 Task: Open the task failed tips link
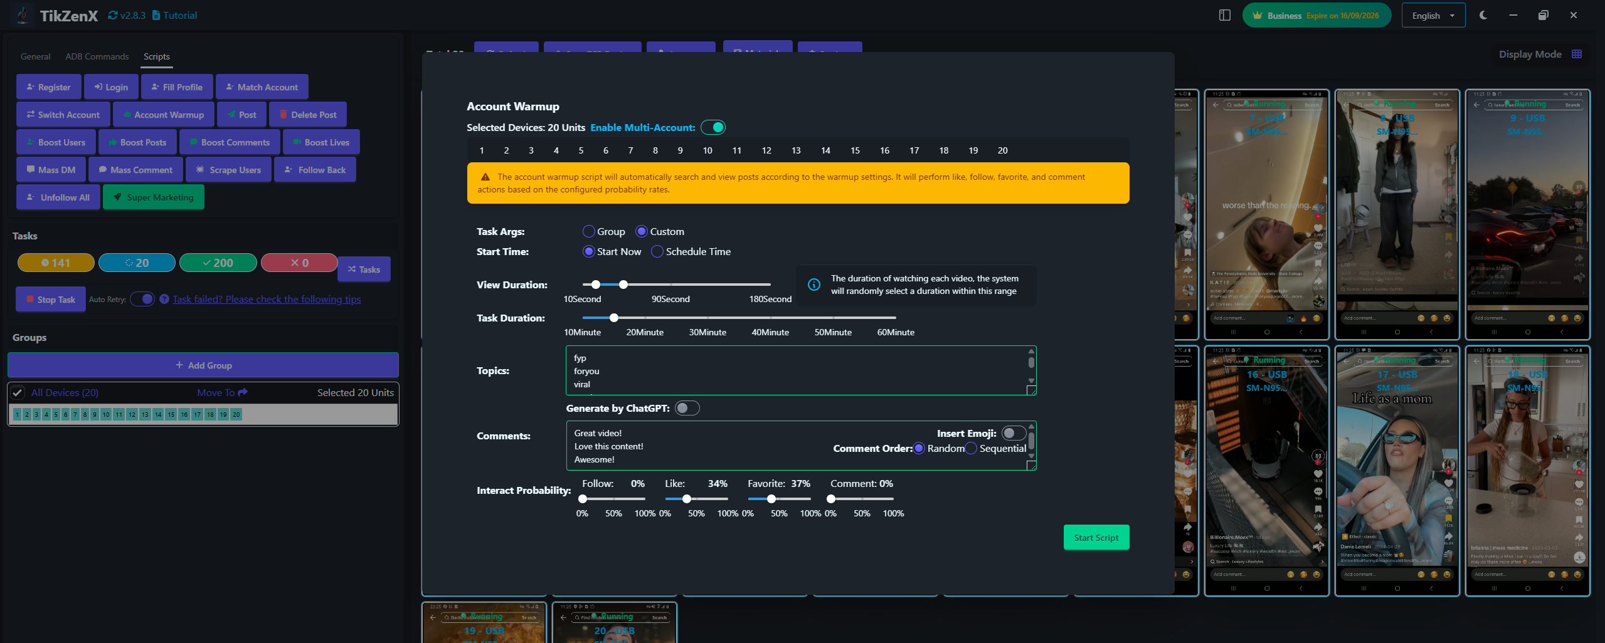pos(267,299)
